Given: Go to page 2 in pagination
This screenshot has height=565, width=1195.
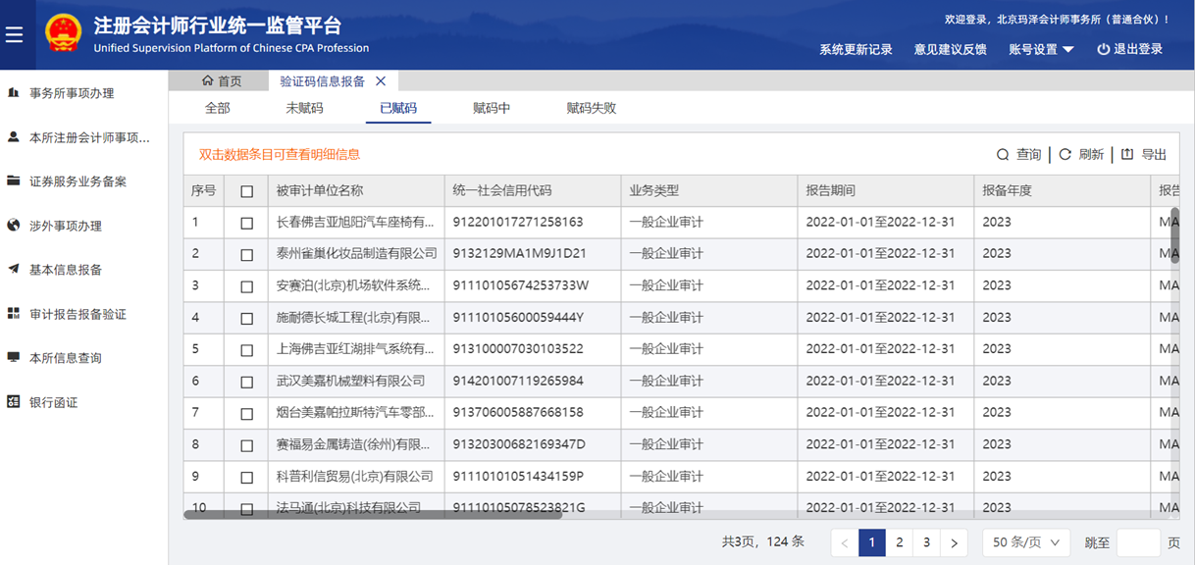Looking at the screenshot, I should click(899, 542).
